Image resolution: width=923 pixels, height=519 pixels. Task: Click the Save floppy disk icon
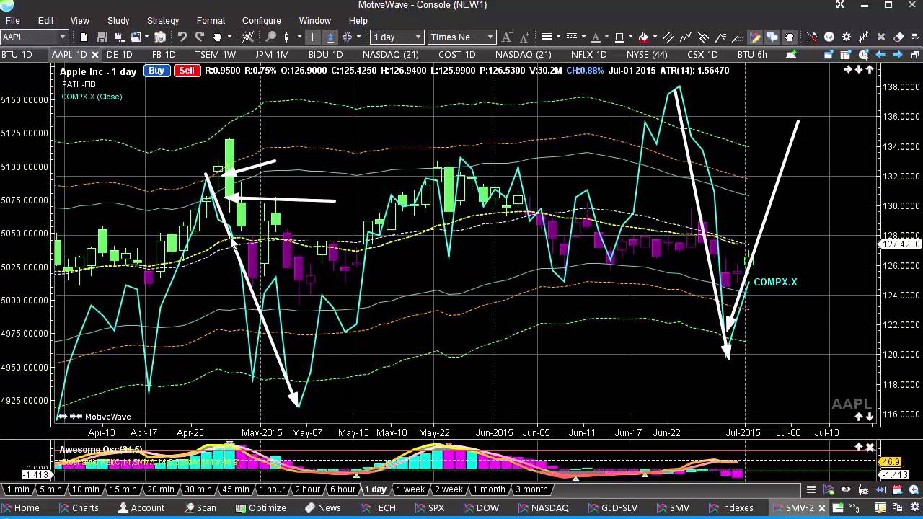(102, 37)
